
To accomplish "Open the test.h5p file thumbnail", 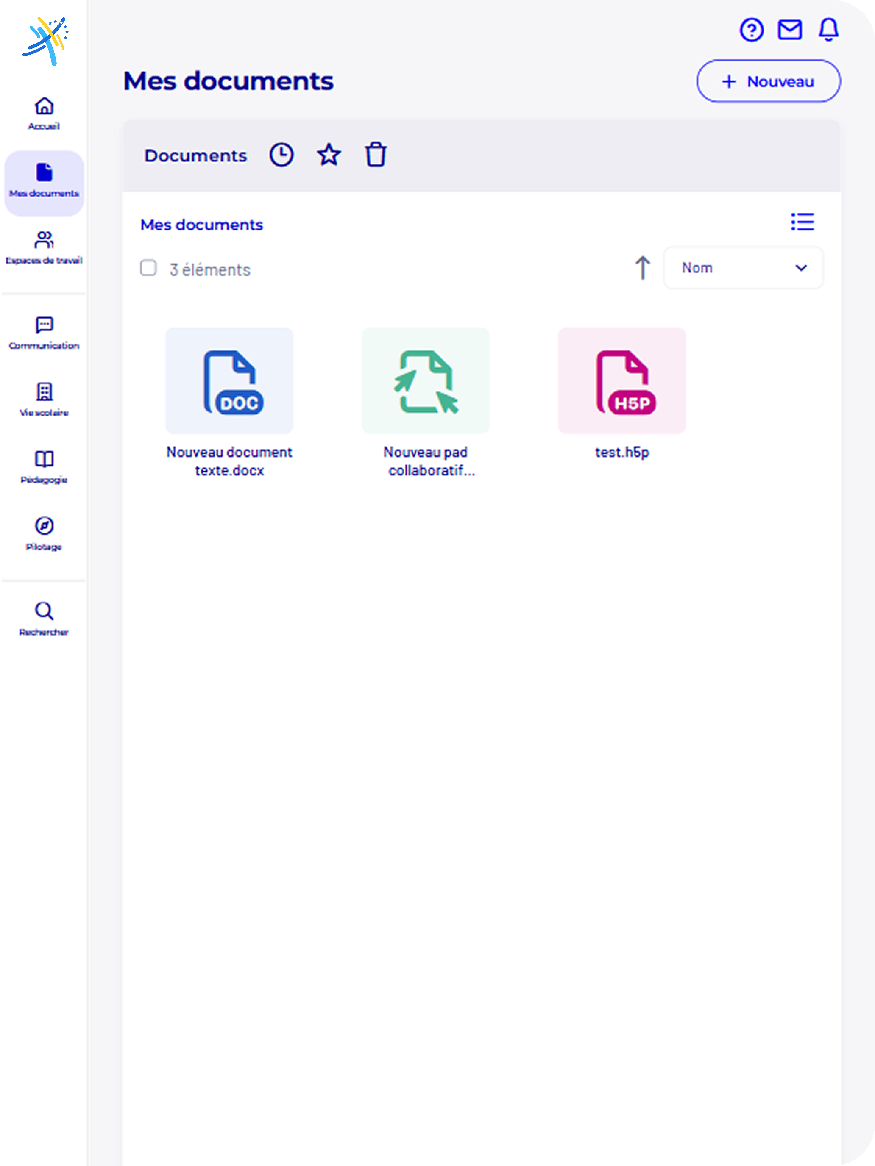I will [622, 380].
